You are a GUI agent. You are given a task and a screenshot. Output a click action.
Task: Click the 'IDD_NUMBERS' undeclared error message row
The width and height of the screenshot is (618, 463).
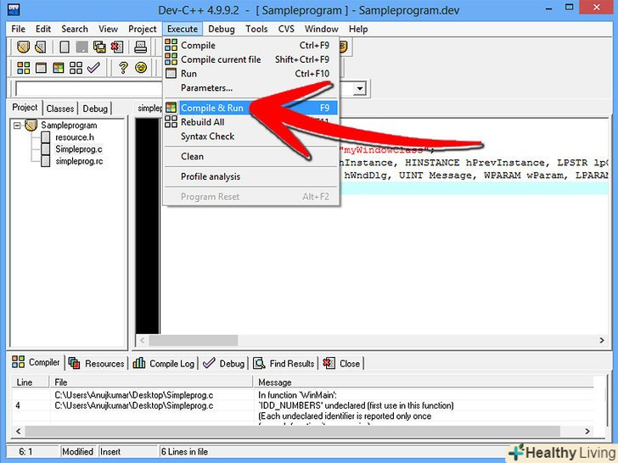303,405
